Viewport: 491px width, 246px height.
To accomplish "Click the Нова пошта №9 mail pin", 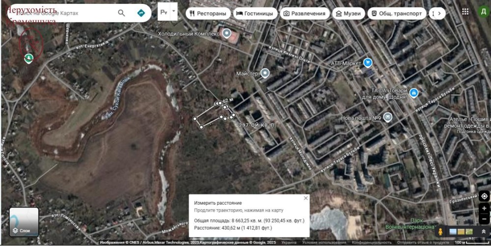I will 388,117.
